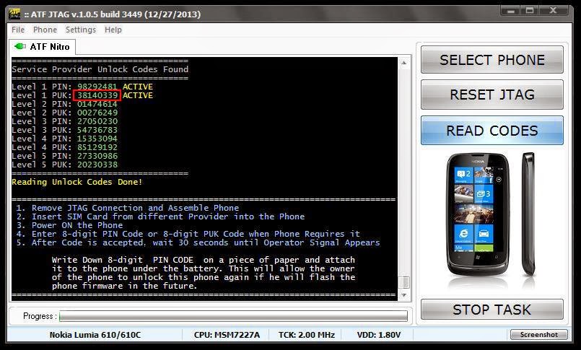
Task: Click the STOP TASK button
Action: coord(492,310)
